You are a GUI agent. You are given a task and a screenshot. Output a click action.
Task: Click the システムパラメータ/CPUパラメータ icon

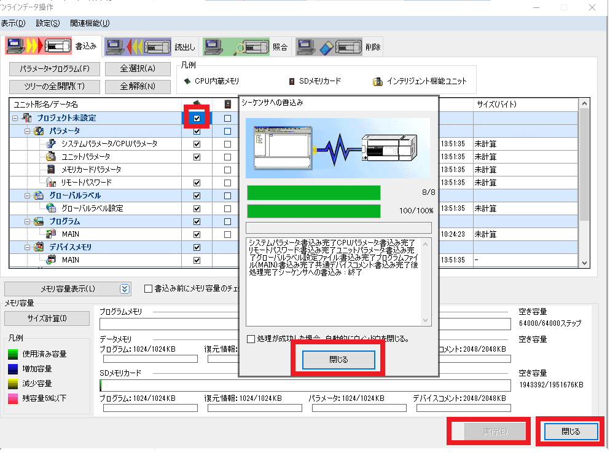point(51,143)
